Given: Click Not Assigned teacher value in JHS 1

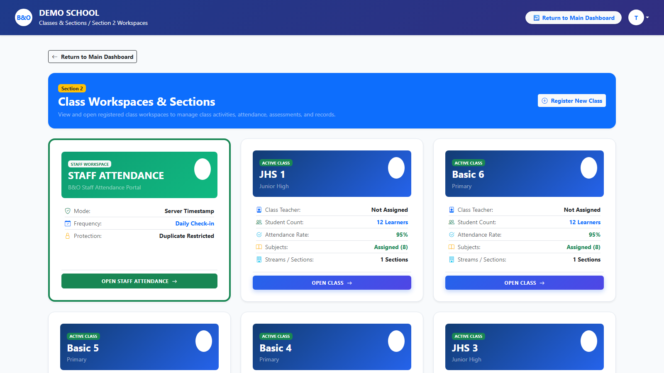Looking at the screenshot, I should [x=390, y=210].
